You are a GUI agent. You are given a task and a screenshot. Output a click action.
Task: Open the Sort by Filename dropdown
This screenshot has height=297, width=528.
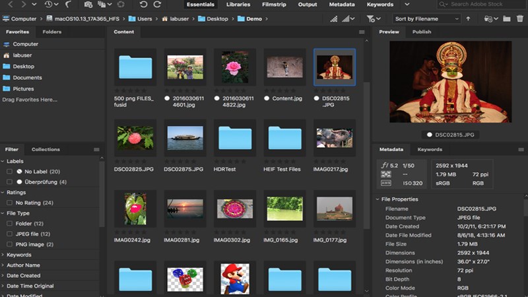coord(426,19)
